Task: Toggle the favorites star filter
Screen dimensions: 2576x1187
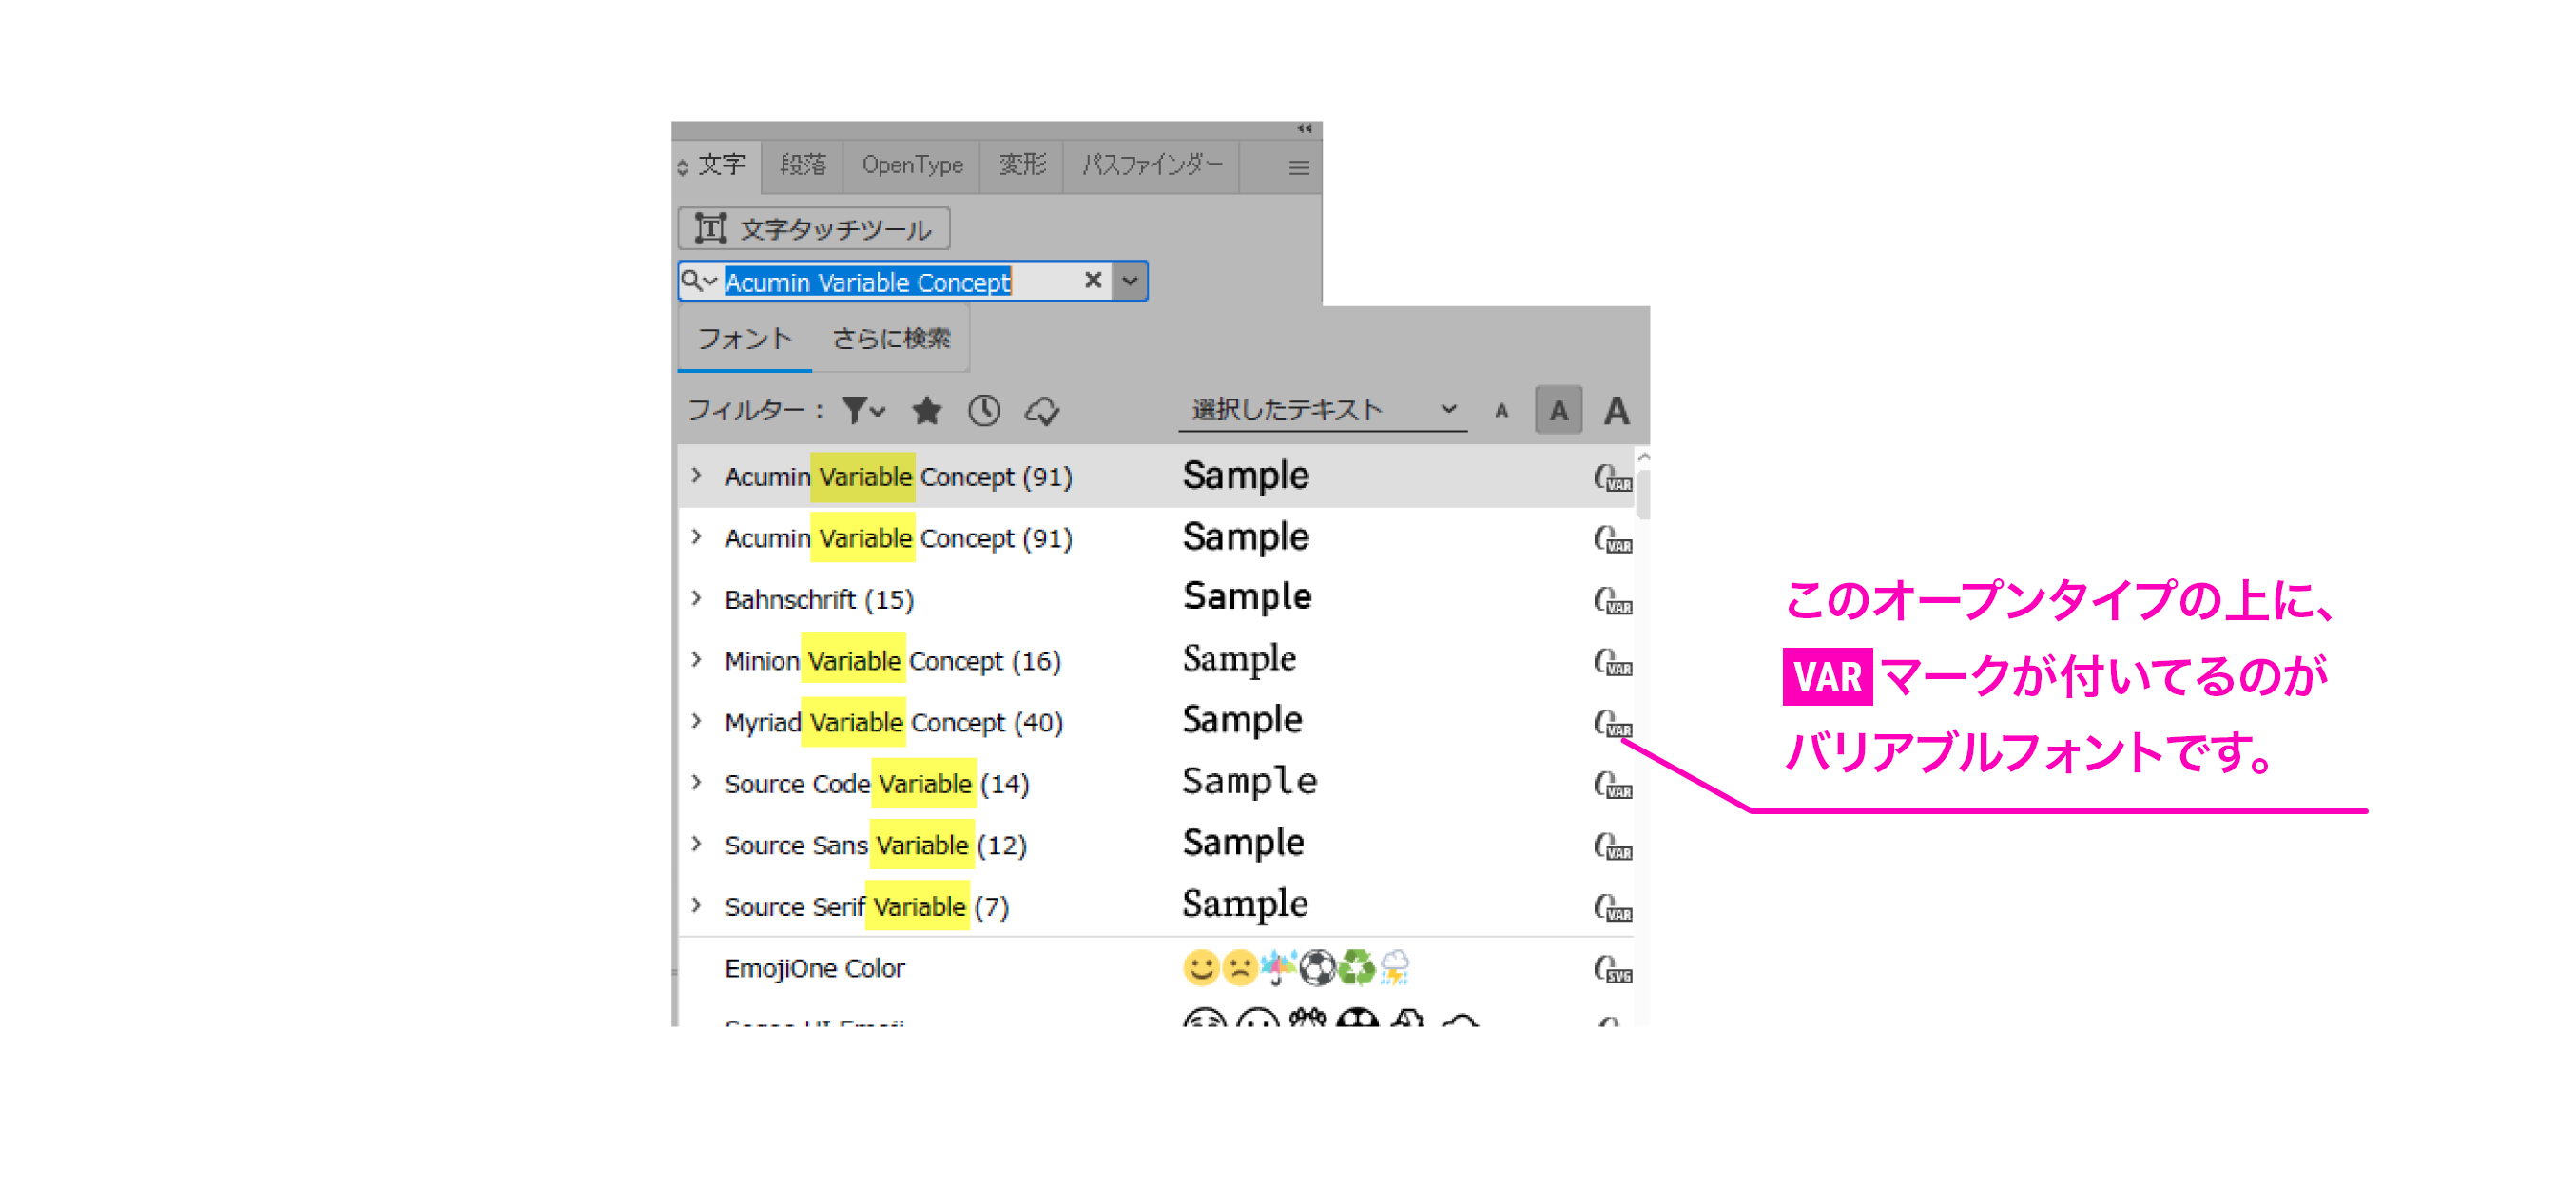Action: tap(927, 411)
